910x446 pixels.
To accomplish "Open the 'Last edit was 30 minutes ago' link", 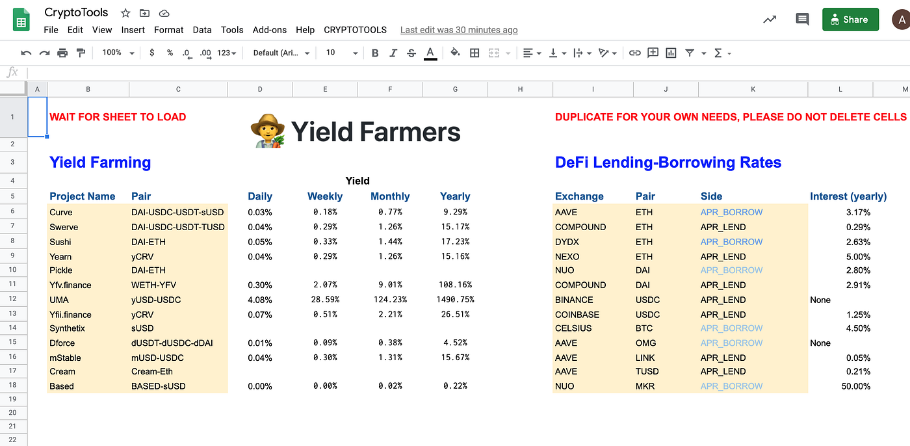I will click(459, 30).
